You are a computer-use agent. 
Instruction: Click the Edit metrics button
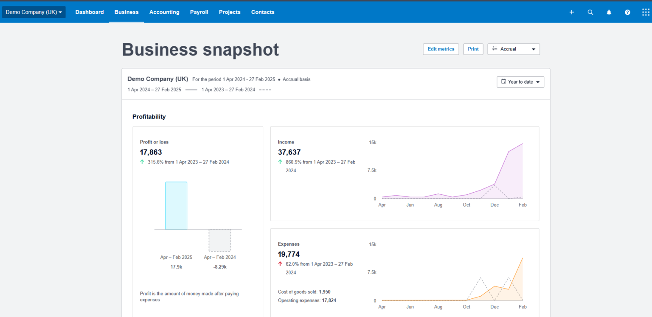(441, 49)
